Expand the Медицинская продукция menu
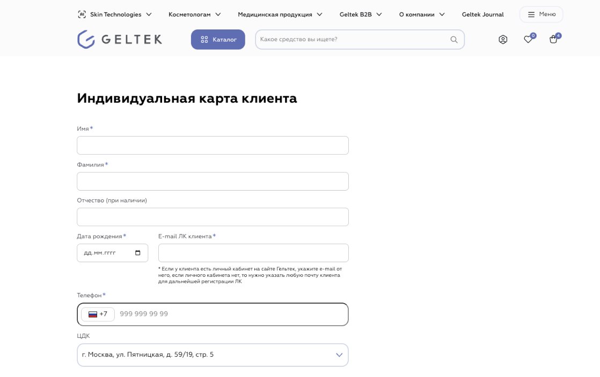The width and height of the screenshot is (600, 377). (280, 14)
